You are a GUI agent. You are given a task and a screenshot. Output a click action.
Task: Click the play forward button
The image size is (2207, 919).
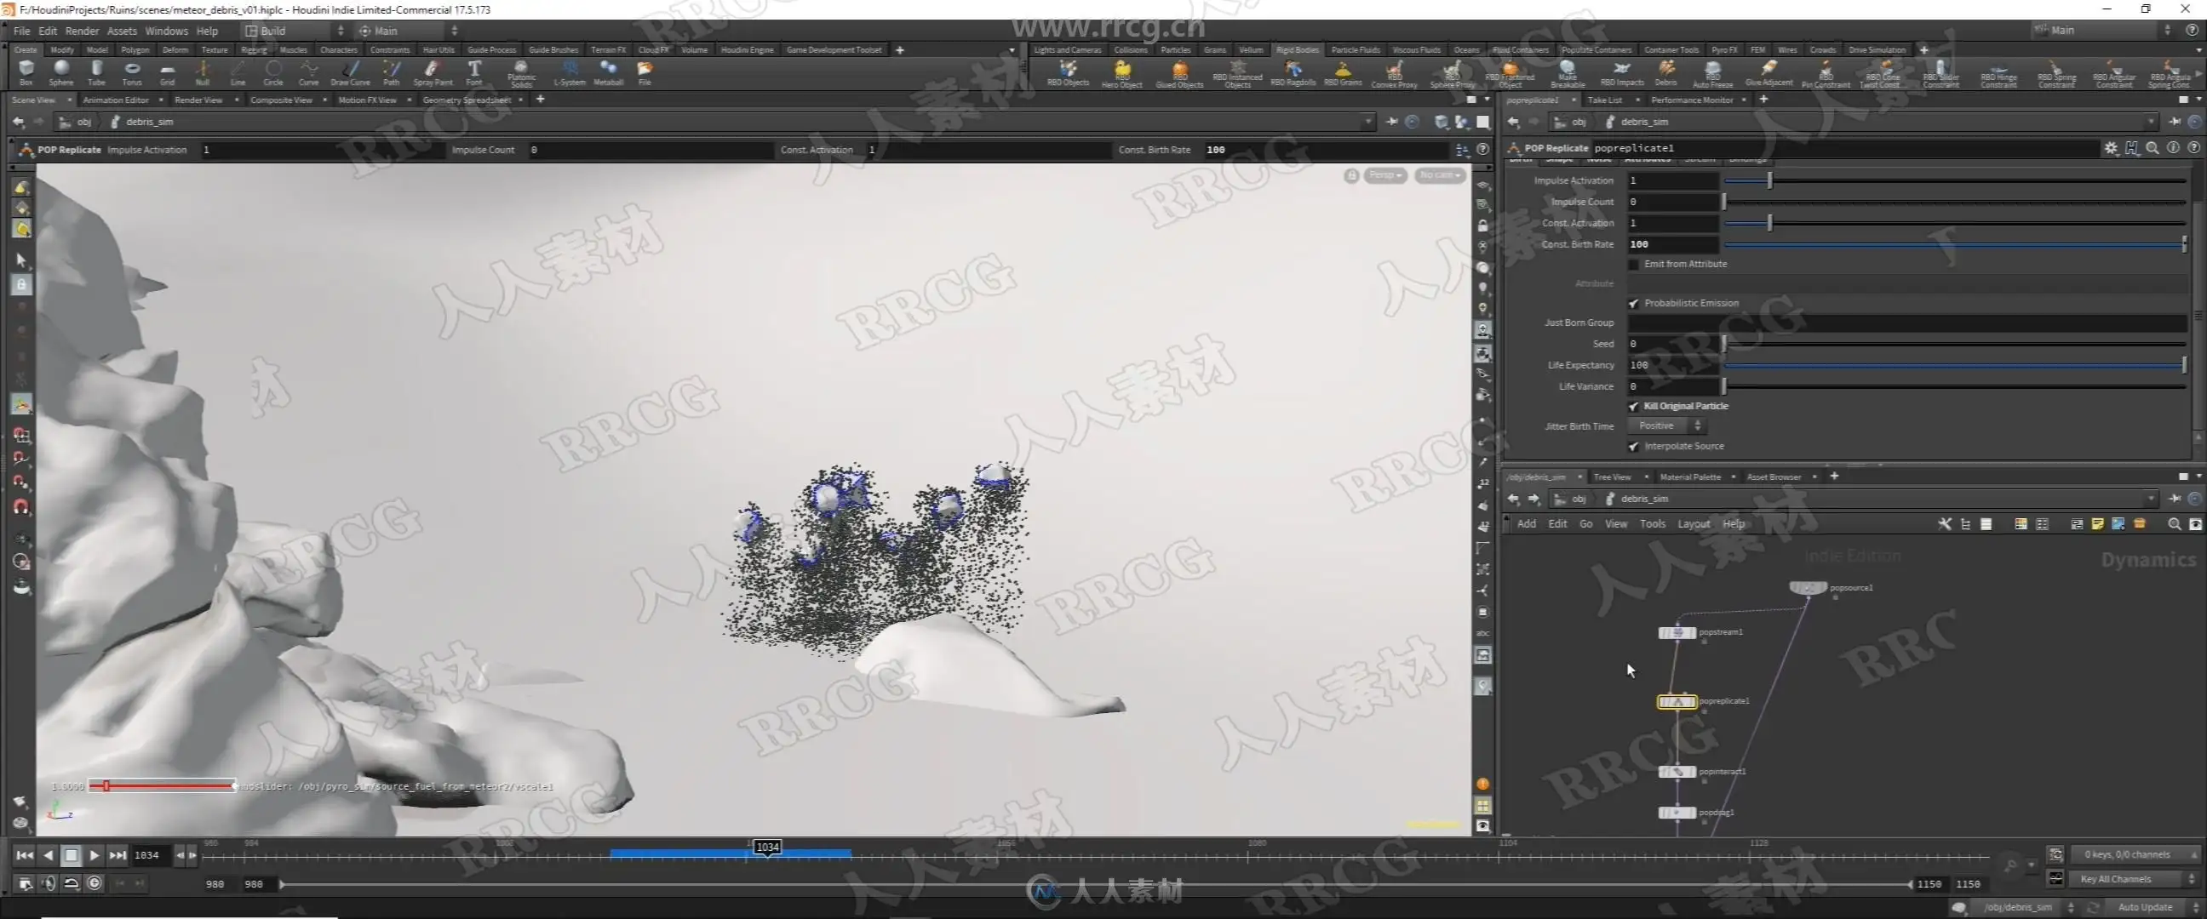tap(95, 855)
